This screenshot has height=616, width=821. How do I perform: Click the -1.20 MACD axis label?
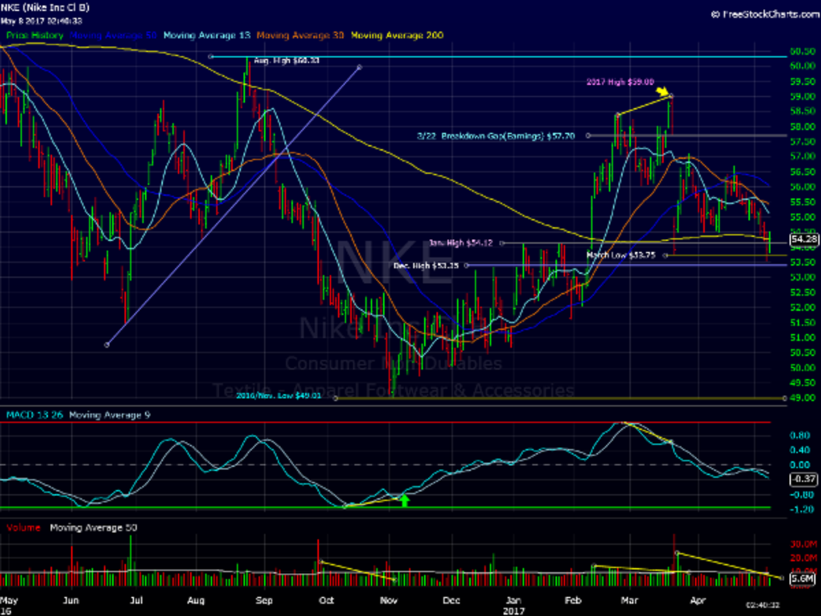pos(801,509)
